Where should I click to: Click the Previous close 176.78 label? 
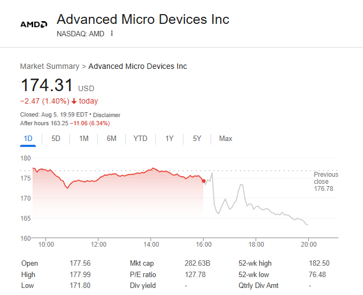(x=326, y=182)
